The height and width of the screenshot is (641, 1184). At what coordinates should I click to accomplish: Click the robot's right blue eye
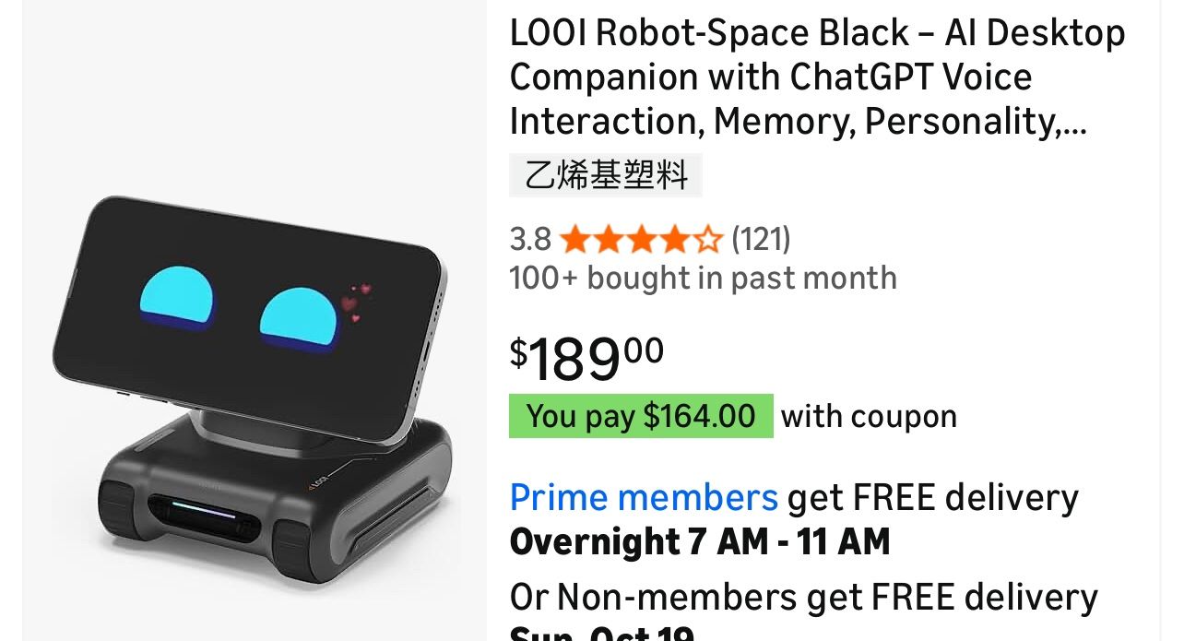pyautogui.click(x=298, y=318)
